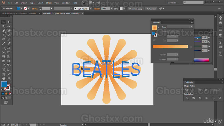
Task: Open the Essentials workspace switcher
Action: (173, 3)
